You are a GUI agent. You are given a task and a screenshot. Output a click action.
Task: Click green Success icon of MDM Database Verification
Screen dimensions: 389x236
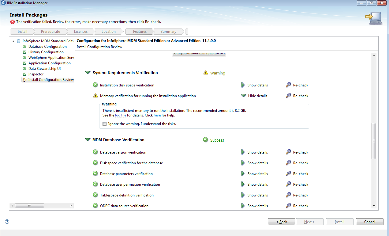206,140
